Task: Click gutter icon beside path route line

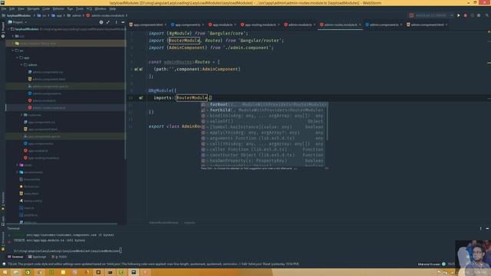Action: click(138, 69)
